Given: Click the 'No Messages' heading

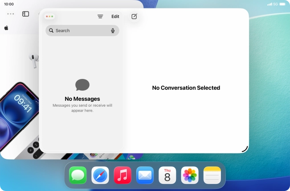Looking at the screenshot, I should [x=82, y=99].
